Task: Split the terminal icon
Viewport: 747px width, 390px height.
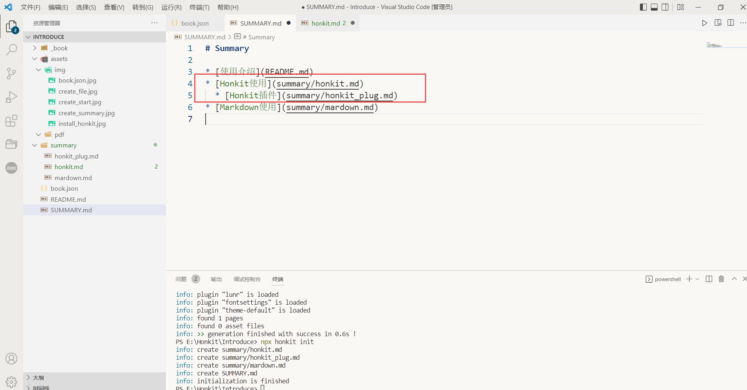Action: tap(709, 279)
